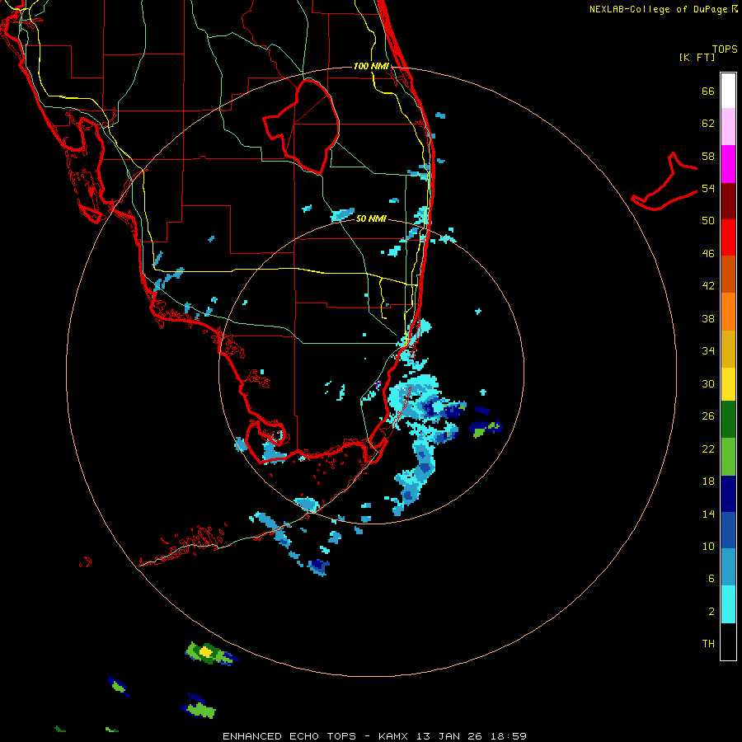This screenshot has width=742, height=742.
Task: Click the "26" scale label
Action: point(708,416)
